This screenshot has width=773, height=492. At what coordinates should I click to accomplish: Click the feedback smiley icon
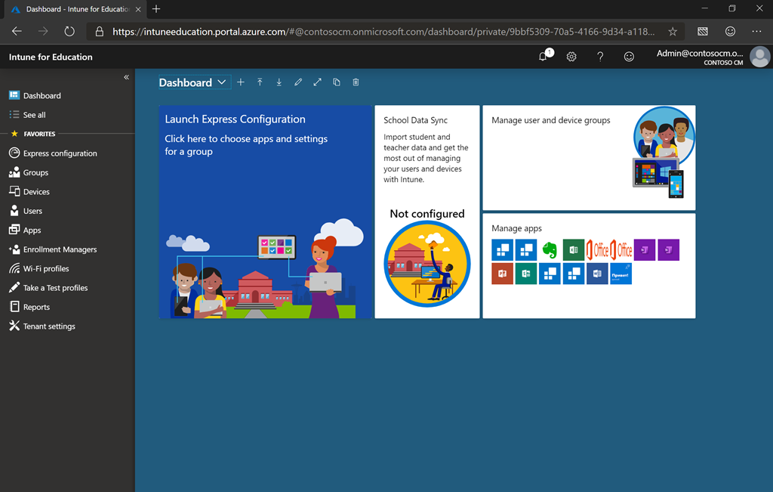[x=629, y=57]
